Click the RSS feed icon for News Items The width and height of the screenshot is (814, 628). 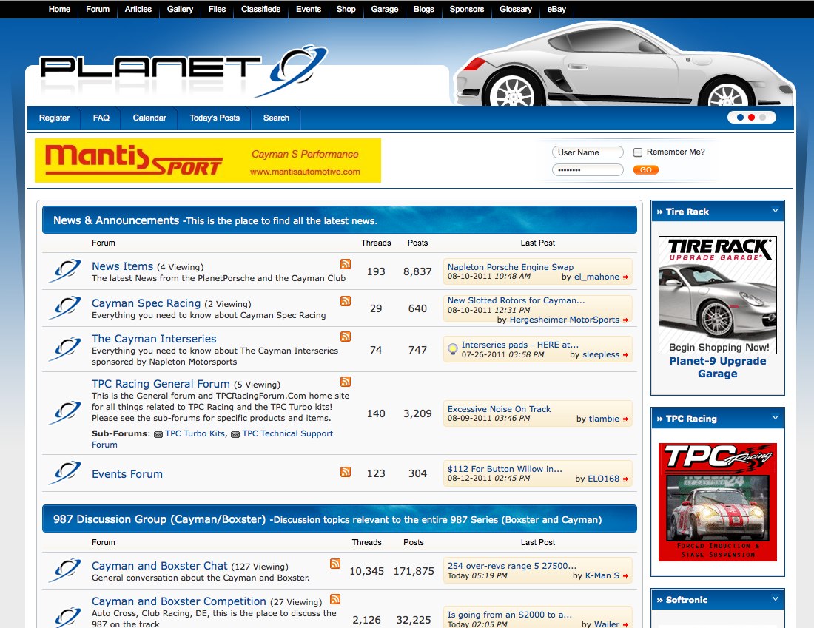[346, 264]
